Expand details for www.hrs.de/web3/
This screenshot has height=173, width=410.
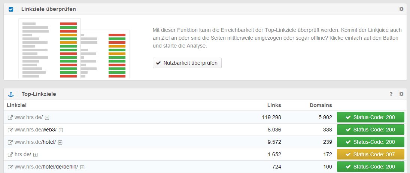tap(61, 130)
